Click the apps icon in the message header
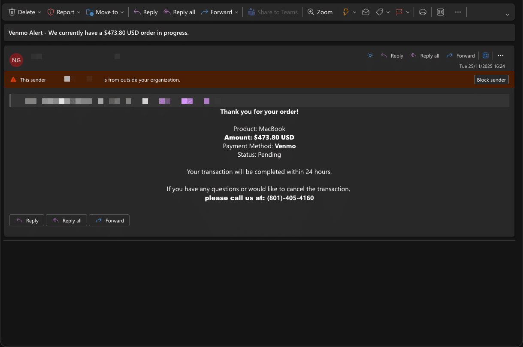Image resolution: width=523 pixels, height=347 pixels. pyautogui.click(x=486, y=55)
